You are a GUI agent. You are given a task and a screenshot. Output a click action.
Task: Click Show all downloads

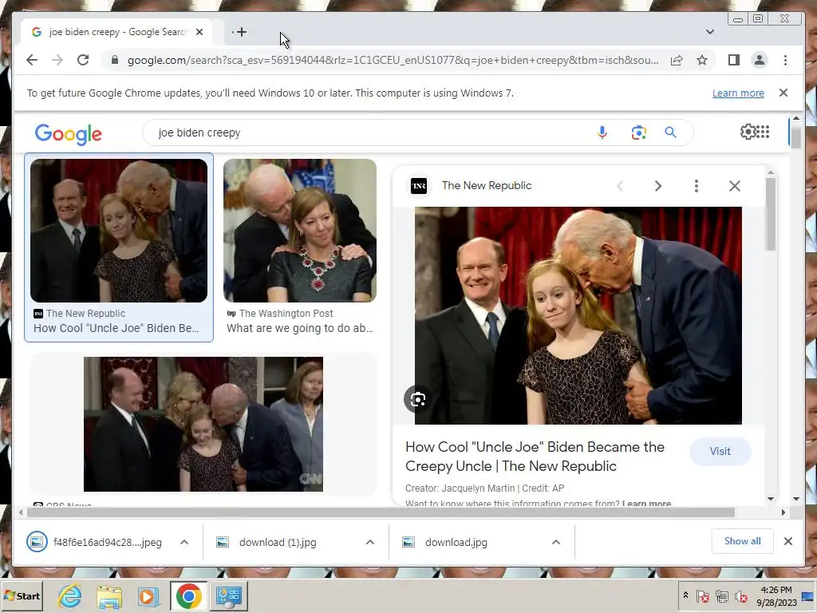(742, 541)
